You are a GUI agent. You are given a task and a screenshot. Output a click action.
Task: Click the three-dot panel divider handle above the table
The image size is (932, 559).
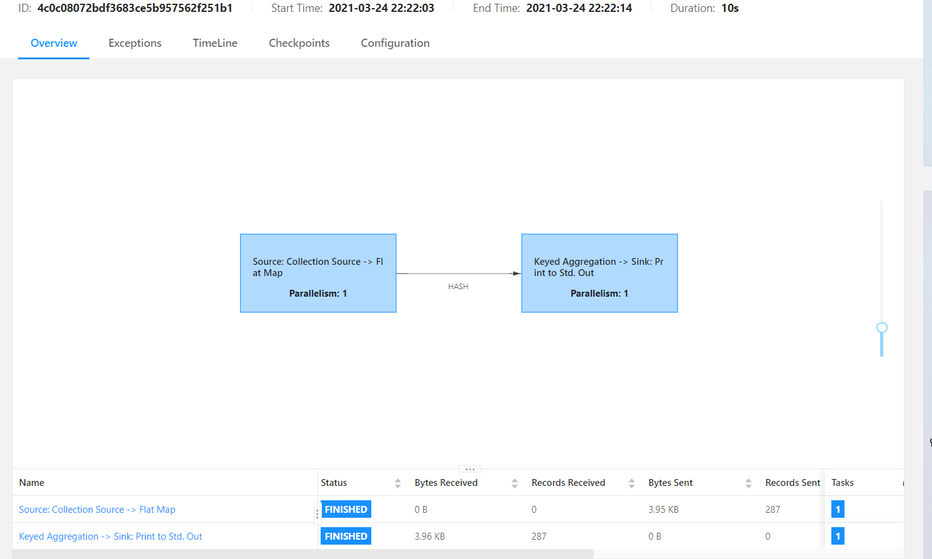pos(470,469)
